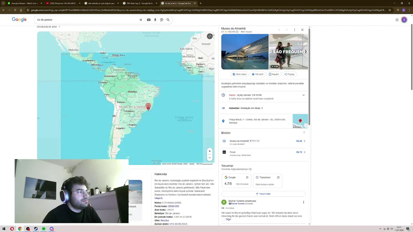Open on-screen keyboard in search bar
The width and height of the screenshot is (413, 232).
[x=148, y=20]
